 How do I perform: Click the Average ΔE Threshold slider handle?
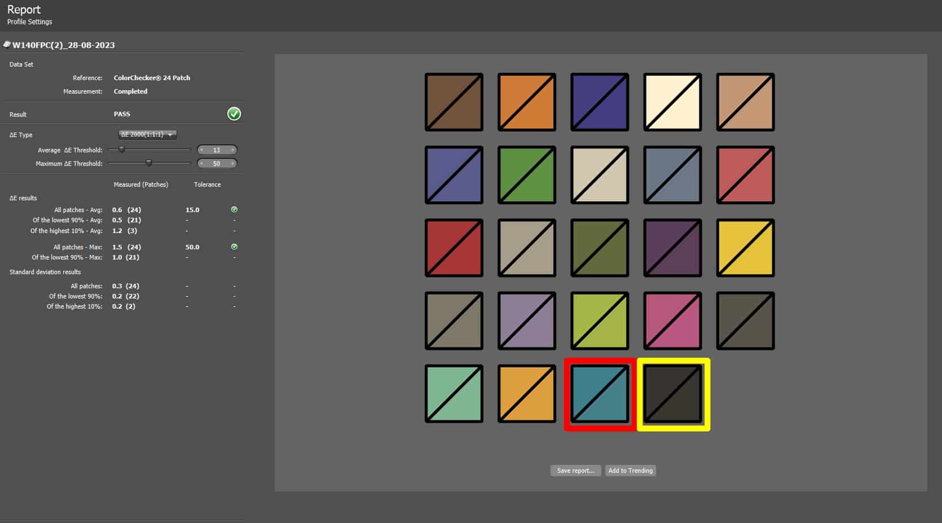click(121, 150)
